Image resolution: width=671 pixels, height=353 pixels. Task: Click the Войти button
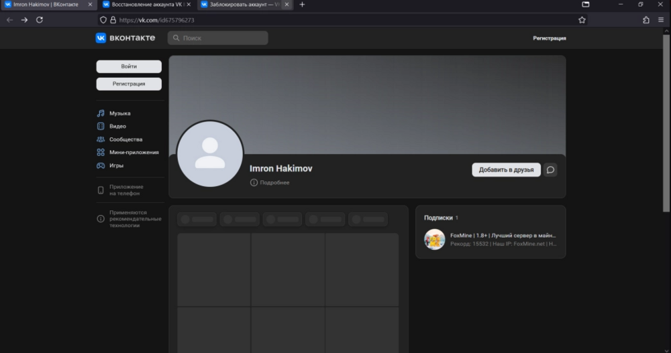click(x=129, y=67)
